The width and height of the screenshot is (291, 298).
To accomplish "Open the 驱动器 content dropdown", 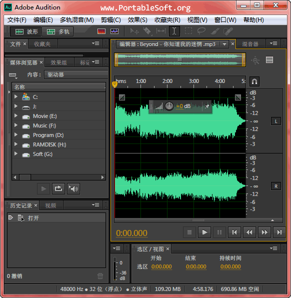I will (x=76, y=74).
